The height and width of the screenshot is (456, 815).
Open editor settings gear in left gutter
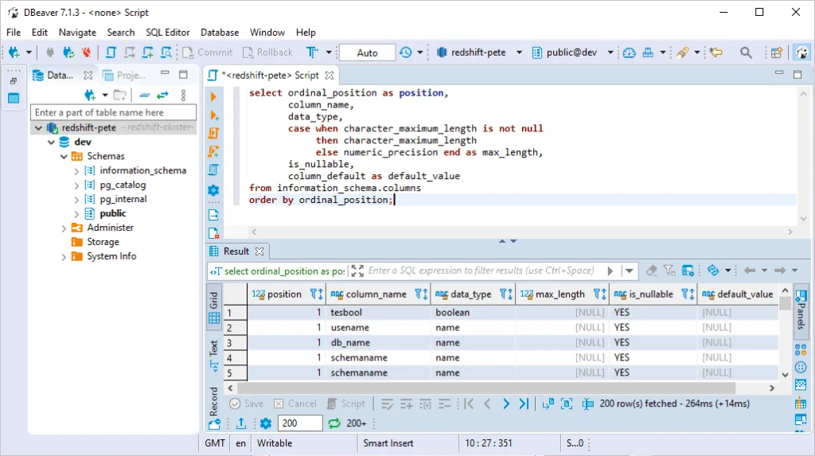point(213,190)
